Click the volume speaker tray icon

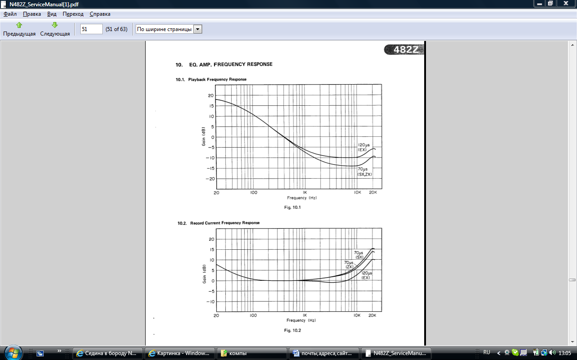tap(552, 352)
